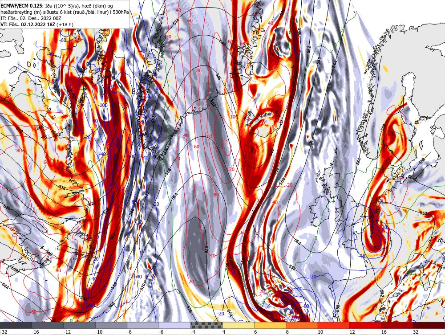Click the '-32' legend label
The width and height of the screenshot is (445, 335).
(x=4, y=332)
